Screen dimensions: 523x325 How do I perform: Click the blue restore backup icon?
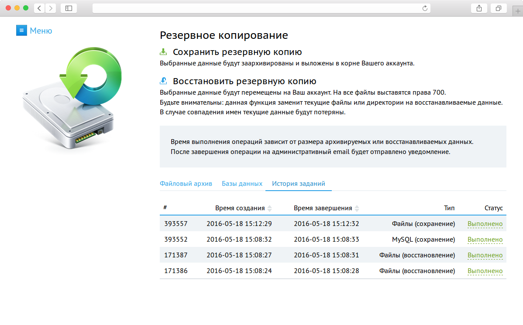click(163, 81)
